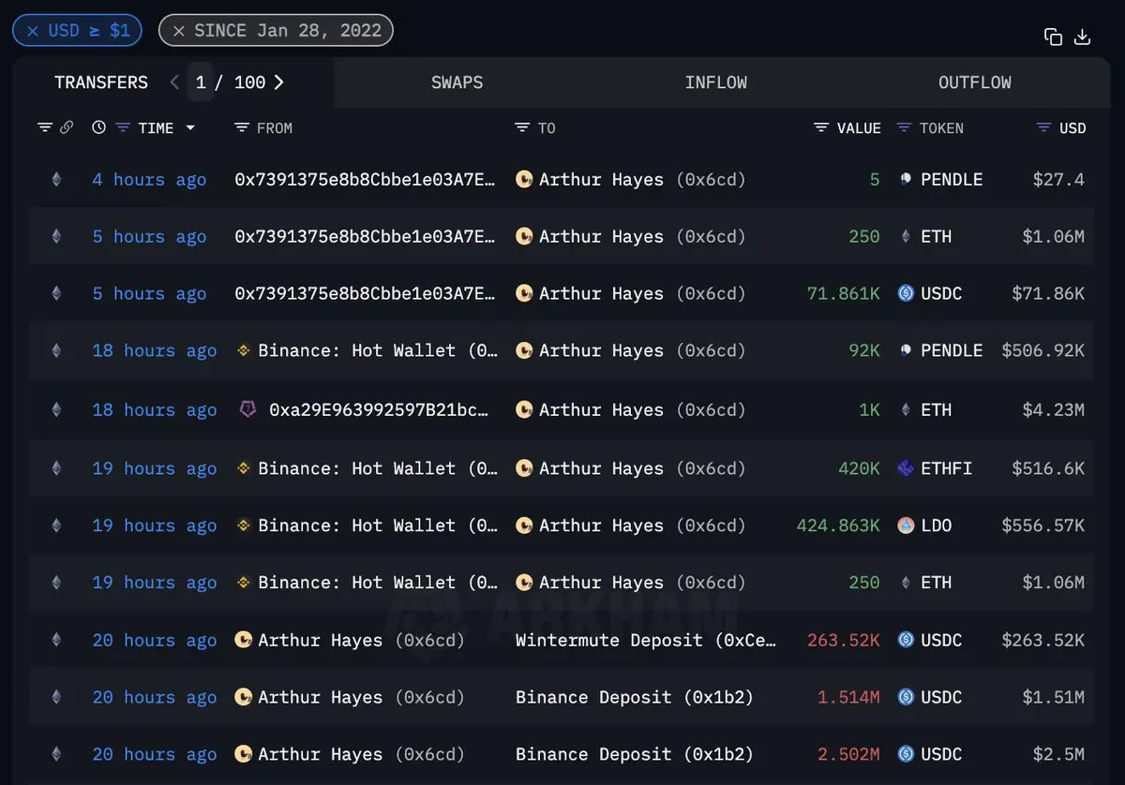Select the ETHFI token label
This screenshot has height=785, width=1125.
pos(947,468)
